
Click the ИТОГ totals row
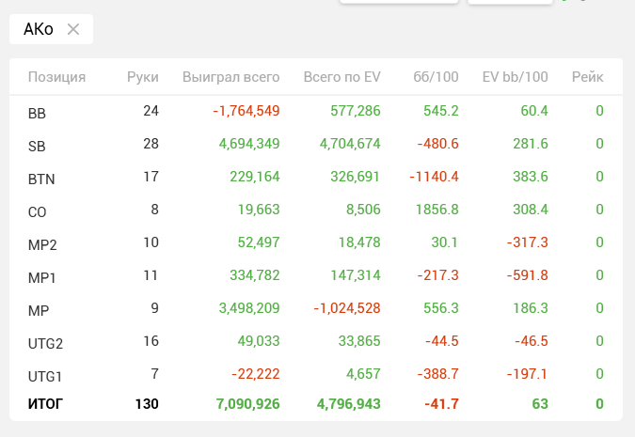tap(45, 404)
